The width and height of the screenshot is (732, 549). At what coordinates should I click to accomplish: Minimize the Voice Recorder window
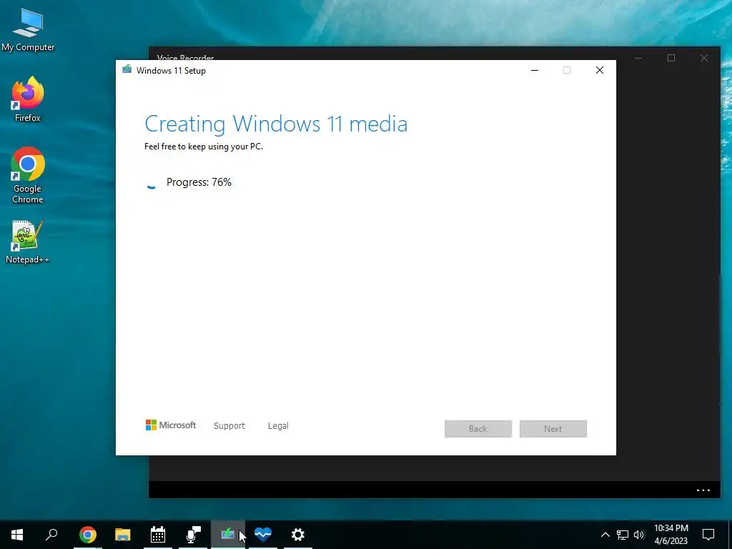(x=638, y=58)
